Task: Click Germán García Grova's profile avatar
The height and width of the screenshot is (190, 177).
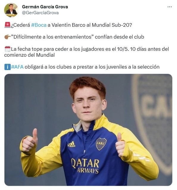Action: 11,10
